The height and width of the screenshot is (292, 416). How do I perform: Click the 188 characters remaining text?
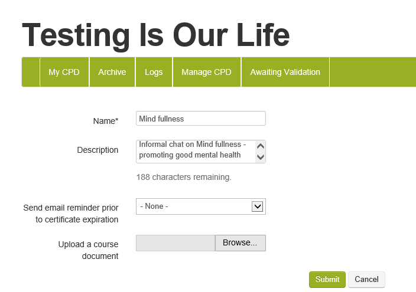[183, 177]
